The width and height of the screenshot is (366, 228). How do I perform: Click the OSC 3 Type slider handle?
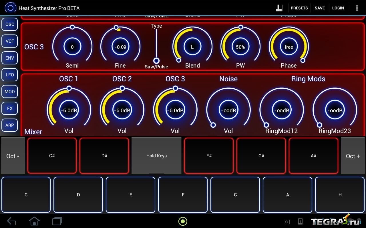tap(156, 61)
